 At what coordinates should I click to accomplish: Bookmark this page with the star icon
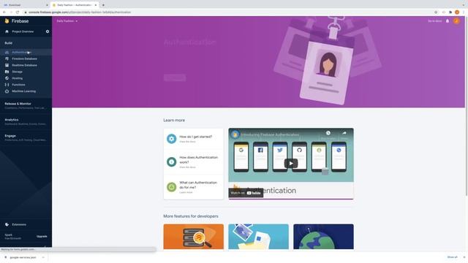click(x=436, y=12)
